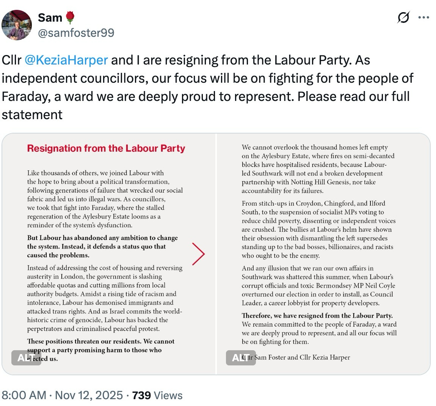The image size is (436, 406).
Task: Show ALT description on the left image
Action: (x=26, y=357)
